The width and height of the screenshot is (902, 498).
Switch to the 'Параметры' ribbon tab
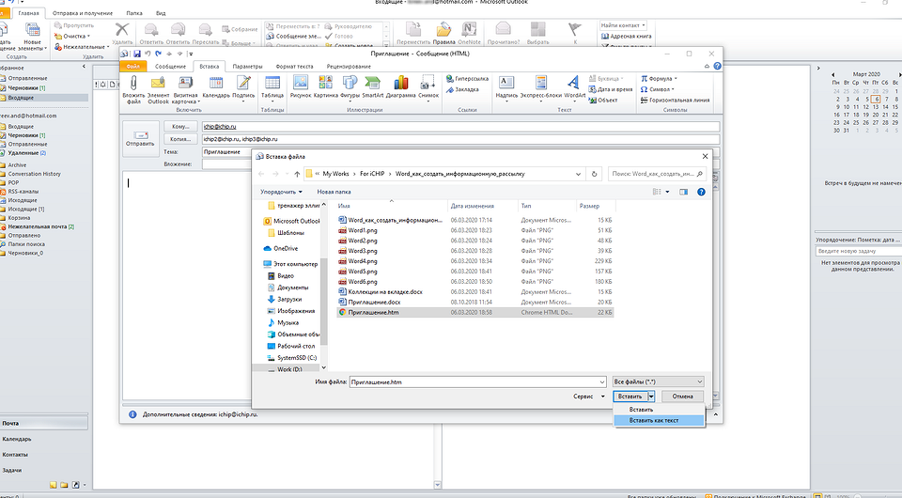pyautogui.click(x=248, y=67)
